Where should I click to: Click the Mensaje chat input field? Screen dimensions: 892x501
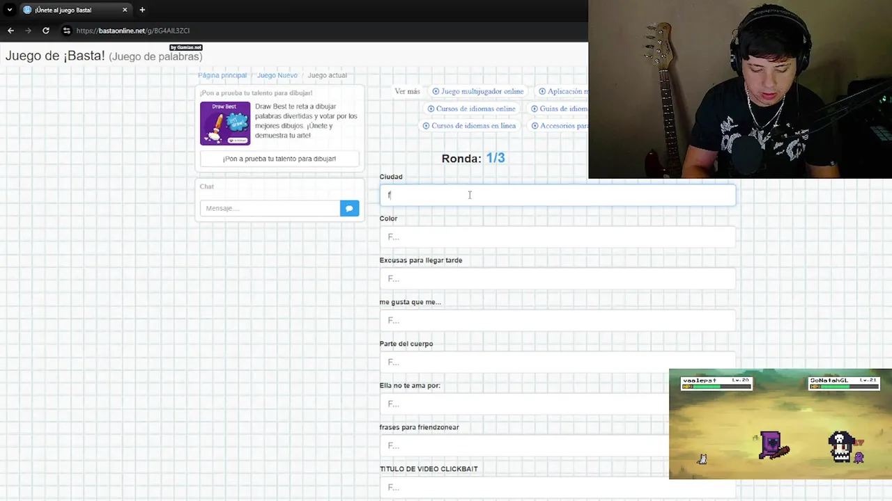[270, 208]
